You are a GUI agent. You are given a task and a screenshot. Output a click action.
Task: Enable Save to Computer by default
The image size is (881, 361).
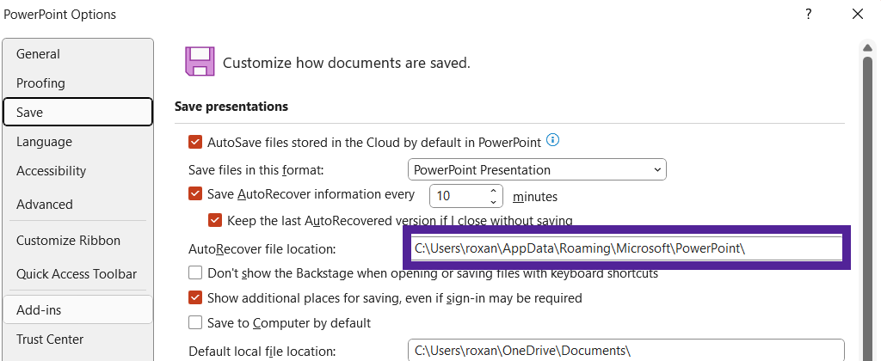(195, 323)
